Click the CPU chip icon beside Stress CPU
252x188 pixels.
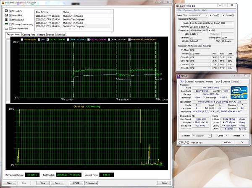(6, 11)
